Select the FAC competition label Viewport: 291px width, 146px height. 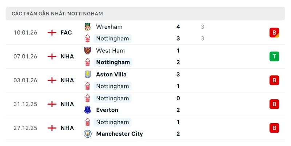click(66, 33)
